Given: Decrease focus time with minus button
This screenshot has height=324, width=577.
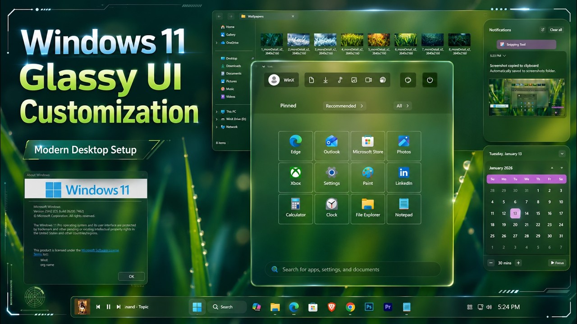Looking at the screenshot, I should (491, 263).
